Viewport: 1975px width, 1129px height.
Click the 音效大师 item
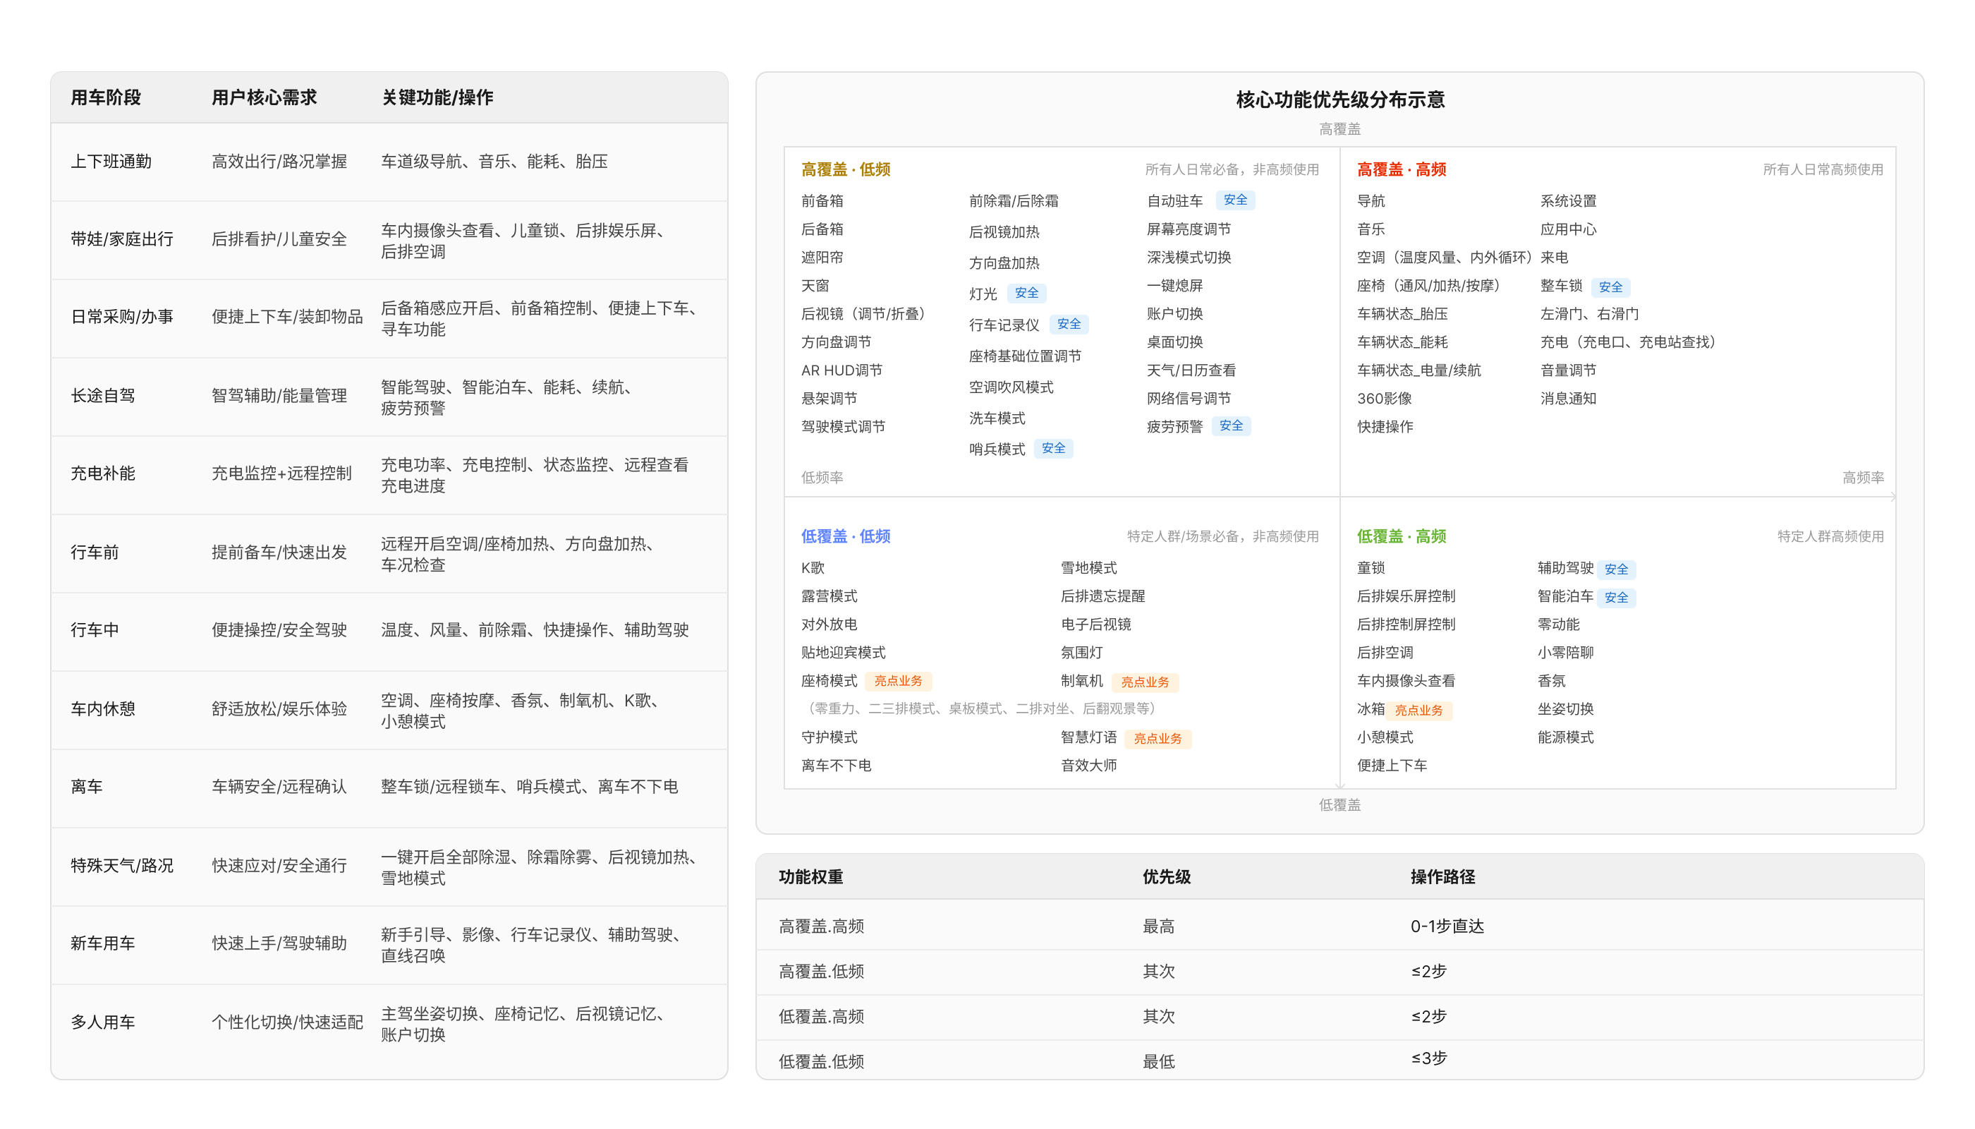[1088, 766]
